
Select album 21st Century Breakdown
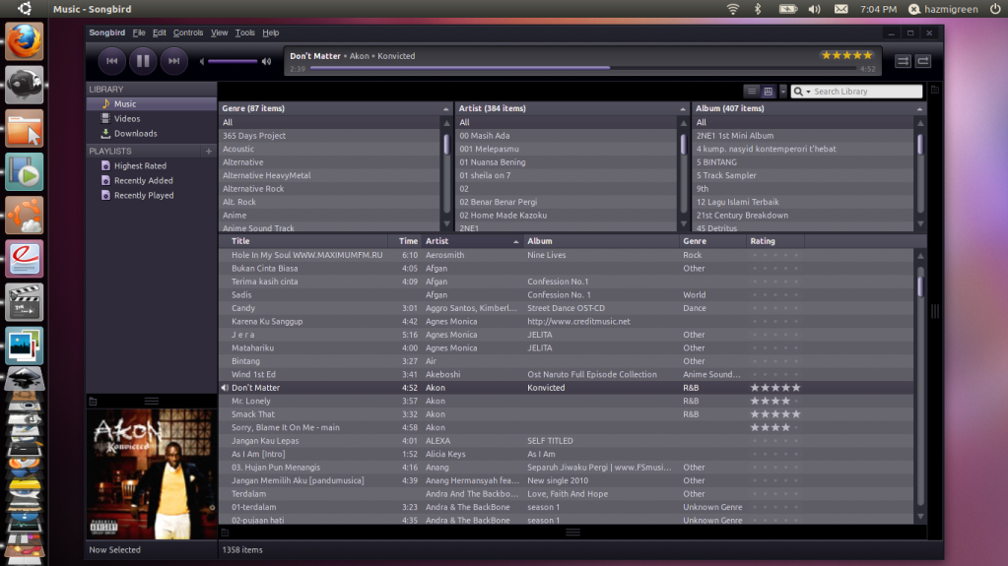coord(803,216)
